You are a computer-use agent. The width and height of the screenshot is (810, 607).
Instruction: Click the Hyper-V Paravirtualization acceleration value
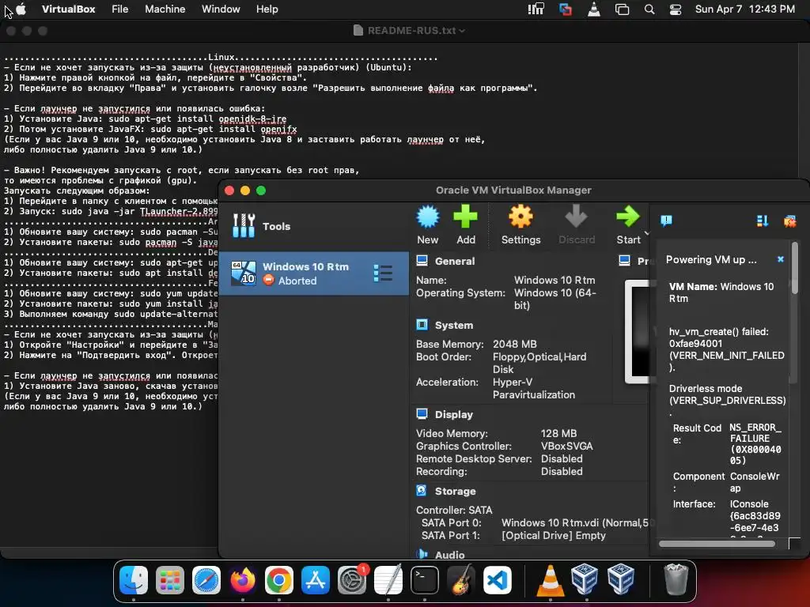(x=534, y=388)
